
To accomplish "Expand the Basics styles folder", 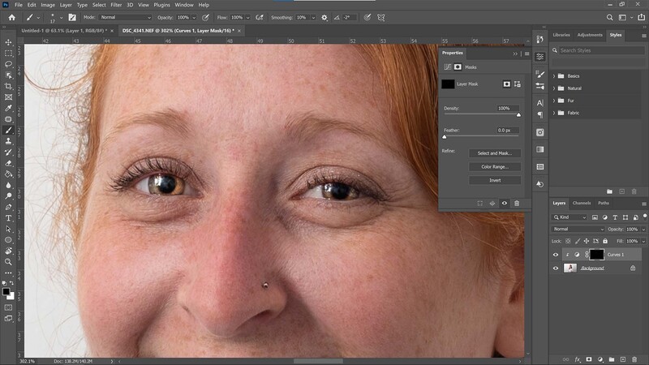I will click(554, 76).
